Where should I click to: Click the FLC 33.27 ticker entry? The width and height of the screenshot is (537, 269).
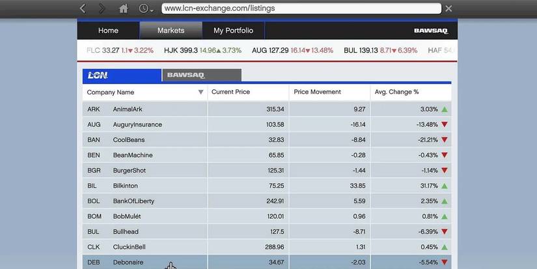(120, 50)
